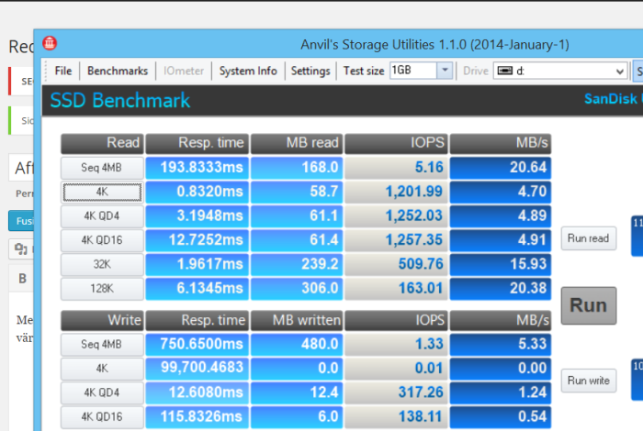This screenshot has width=643, height=431.
Task: Expand the Drive selection dropdown
Action: [x=620, y=71]
